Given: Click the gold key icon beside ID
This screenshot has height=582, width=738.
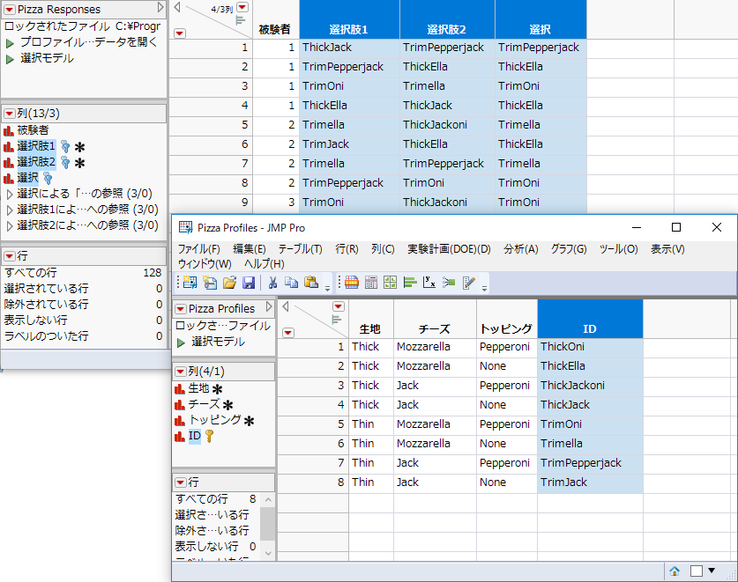Looking at the screenshot, I should point(209,436).
